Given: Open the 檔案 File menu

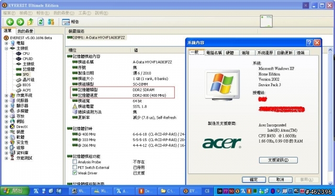Looking at the screenshot, I should tap(9, 13).
